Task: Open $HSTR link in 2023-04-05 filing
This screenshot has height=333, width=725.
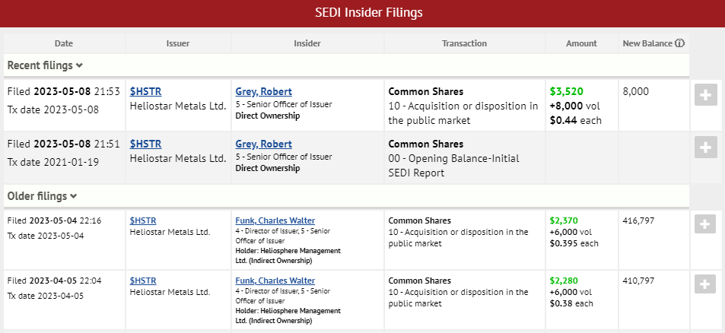Action: click(143, 281)
